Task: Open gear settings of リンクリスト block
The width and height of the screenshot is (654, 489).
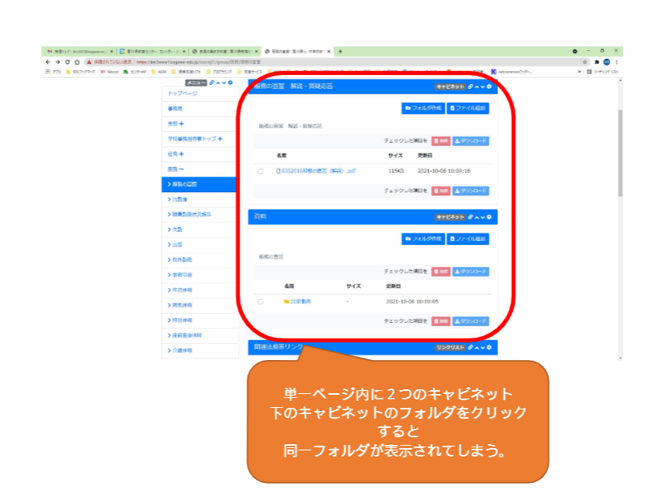Action: tap(489, 348)
